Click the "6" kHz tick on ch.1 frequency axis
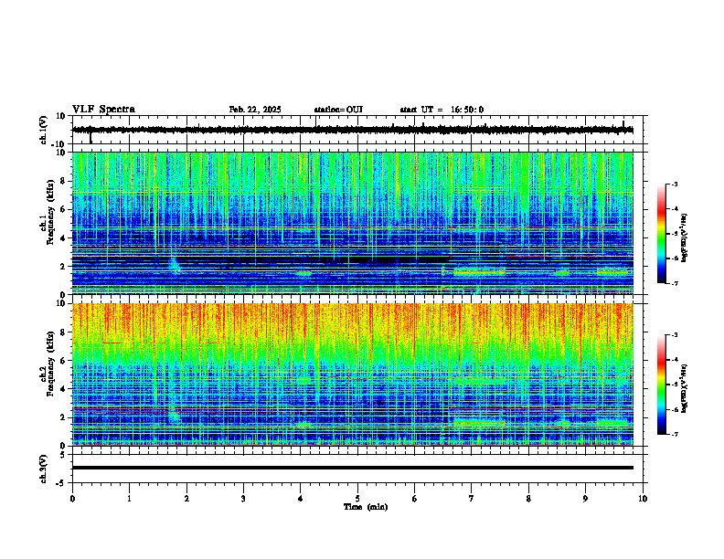The image size is (724, 559). pos(63,209)
